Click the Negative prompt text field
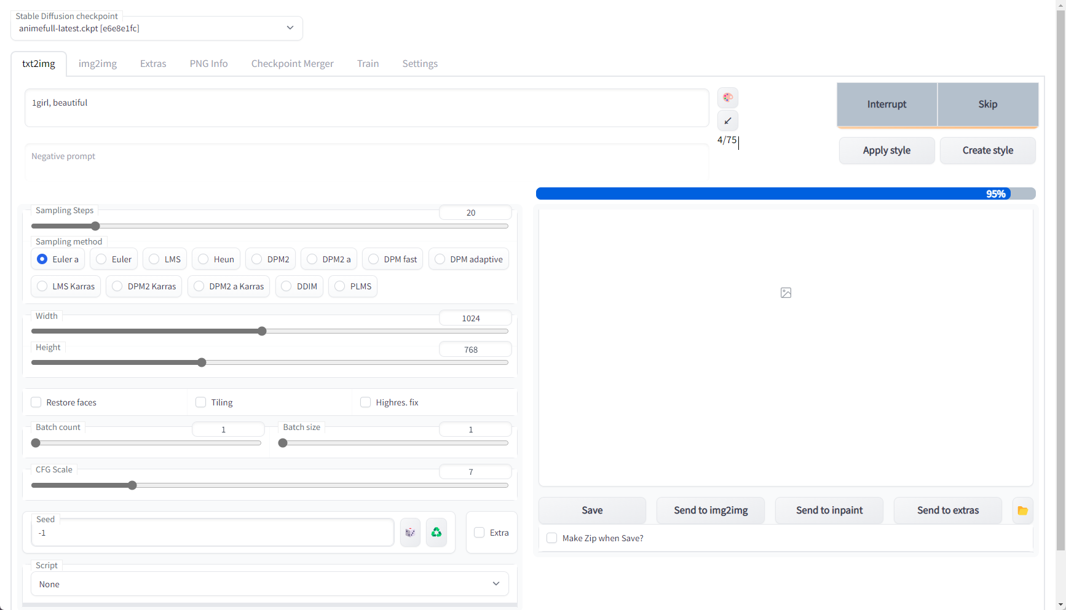The height and width of the screenshot is (610, 1066). tap(367, 162)
